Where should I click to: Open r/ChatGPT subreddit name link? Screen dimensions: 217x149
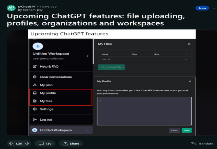(27, 6)
